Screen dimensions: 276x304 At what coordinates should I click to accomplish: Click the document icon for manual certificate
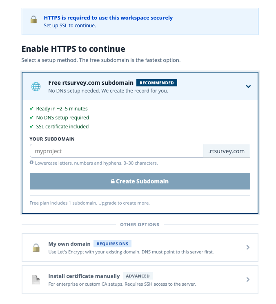pyautogui.click(x=36, y=280)
